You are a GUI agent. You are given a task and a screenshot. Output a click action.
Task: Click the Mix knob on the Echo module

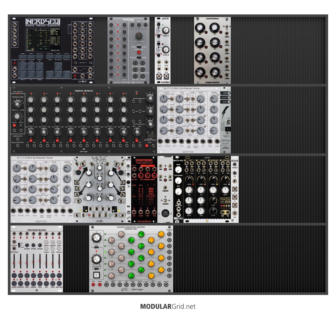[178, 191]
